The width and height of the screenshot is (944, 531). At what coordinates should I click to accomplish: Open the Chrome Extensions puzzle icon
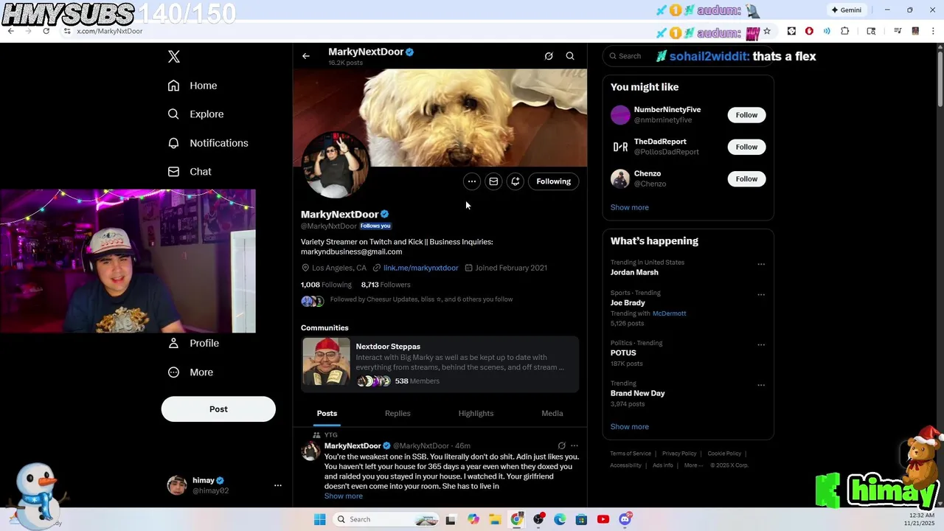pos(845,31)
